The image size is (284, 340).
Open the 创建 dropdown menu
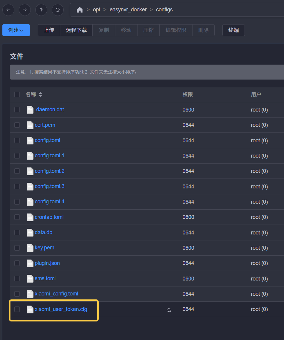(x=16, y=30)
